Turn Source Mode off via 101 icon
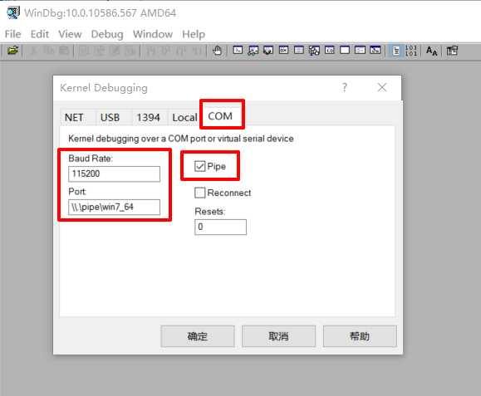The image size is (481, 396). 410,51
